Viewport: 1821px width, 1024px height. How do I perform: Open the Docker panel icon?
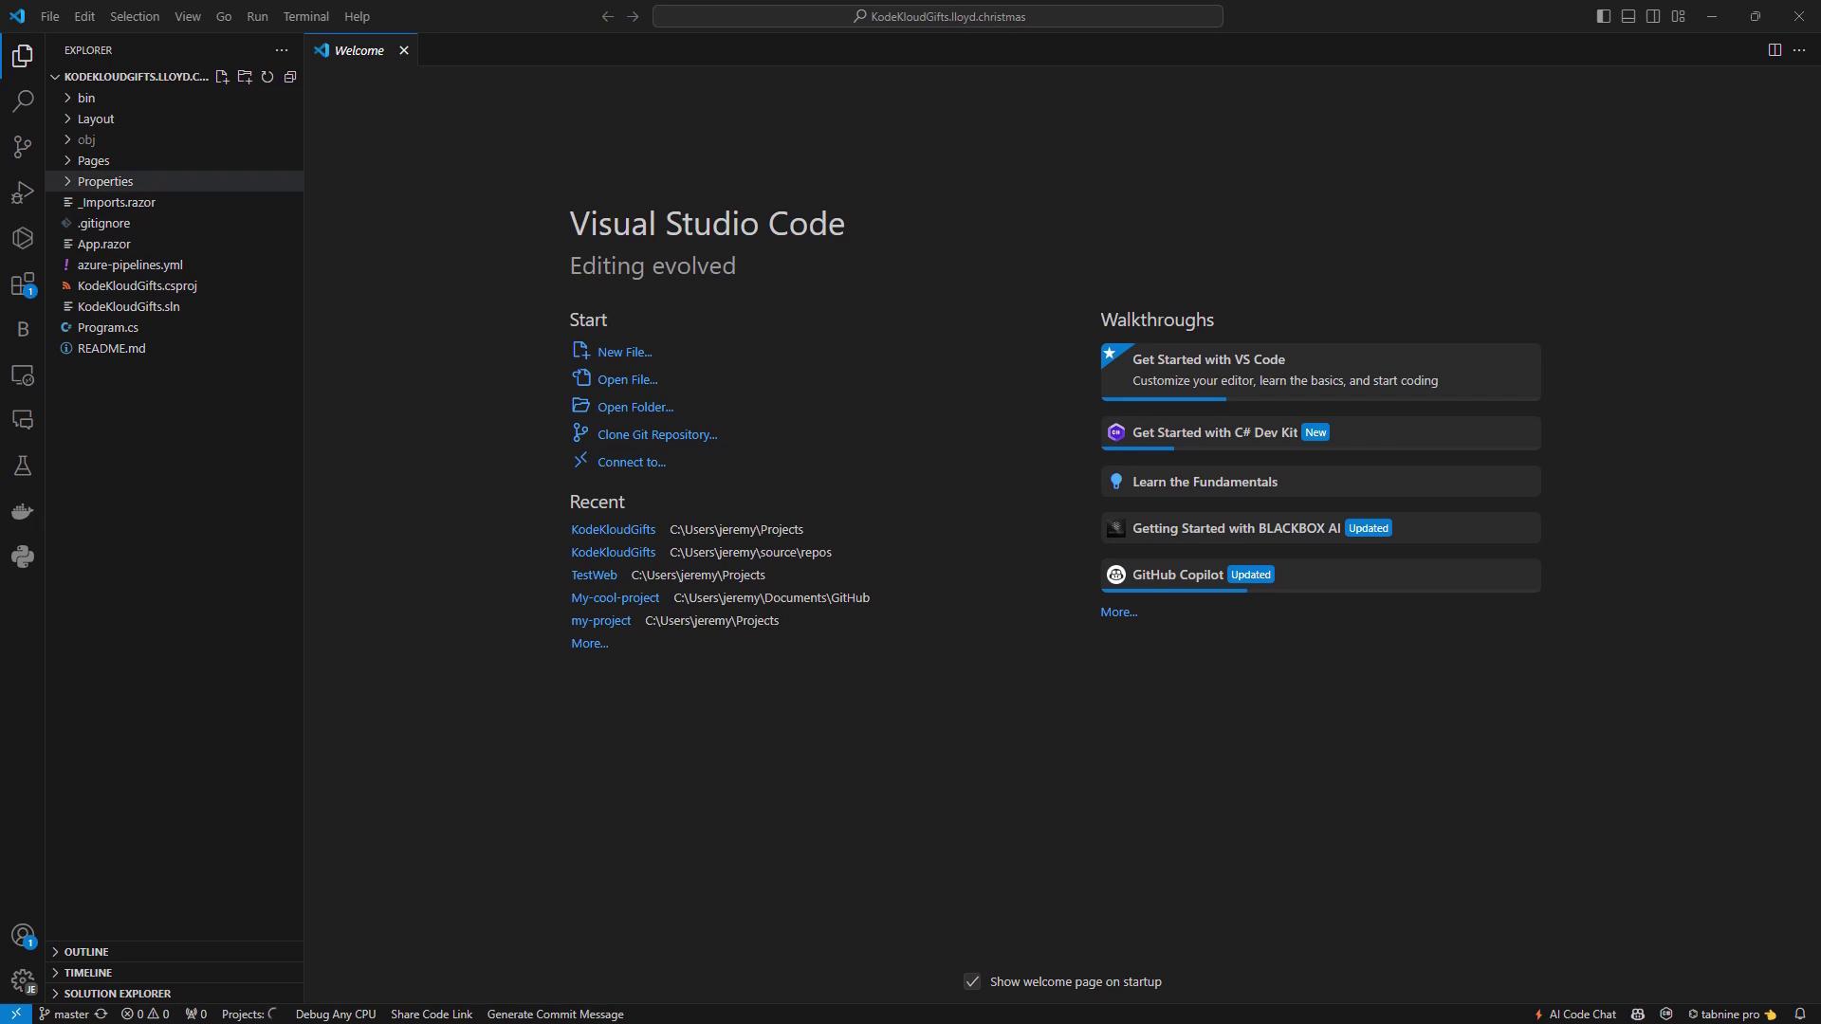[23, 512]
